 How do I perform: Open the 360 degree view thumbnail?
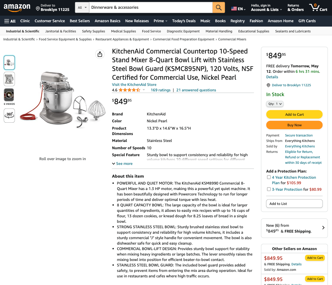(9, 115)
